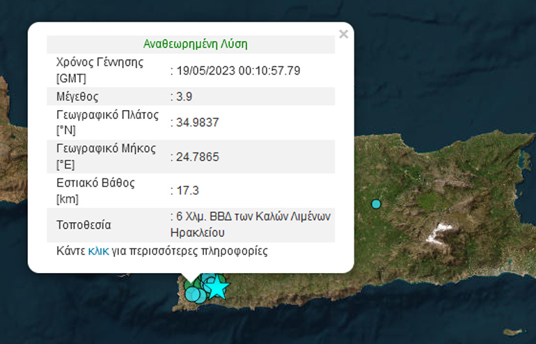Image resolution: width=536 pixels, height=344 pixels.
Task: Click the location text mentioning Καλών Λιμένων
Action: (x=251, y=224)
